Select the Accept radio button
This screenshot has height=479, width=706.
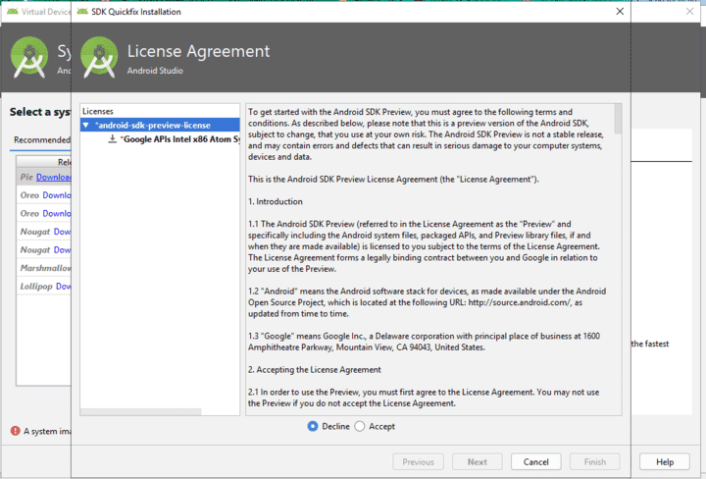[x=360, y=426]
